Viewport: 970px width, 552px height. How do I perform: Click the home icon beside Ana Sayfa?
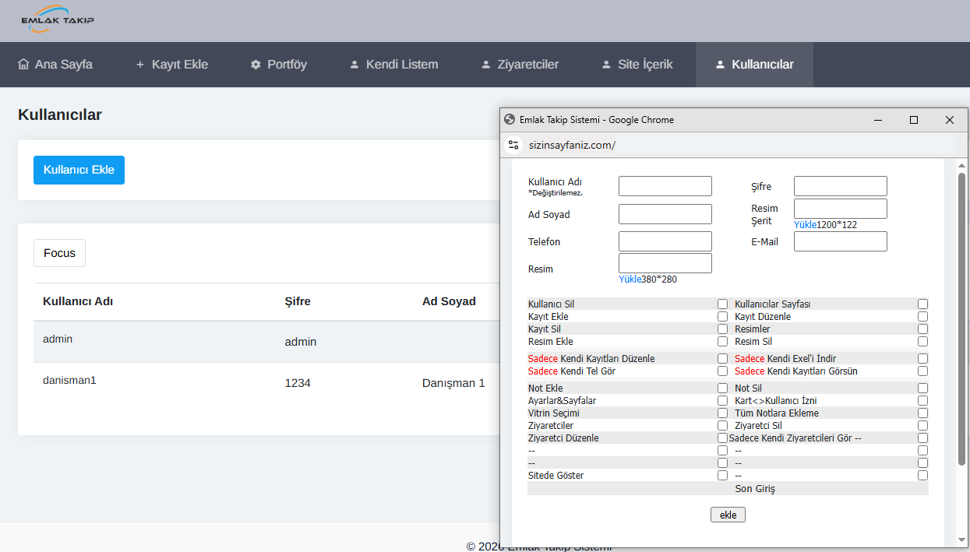pos(23,65)
